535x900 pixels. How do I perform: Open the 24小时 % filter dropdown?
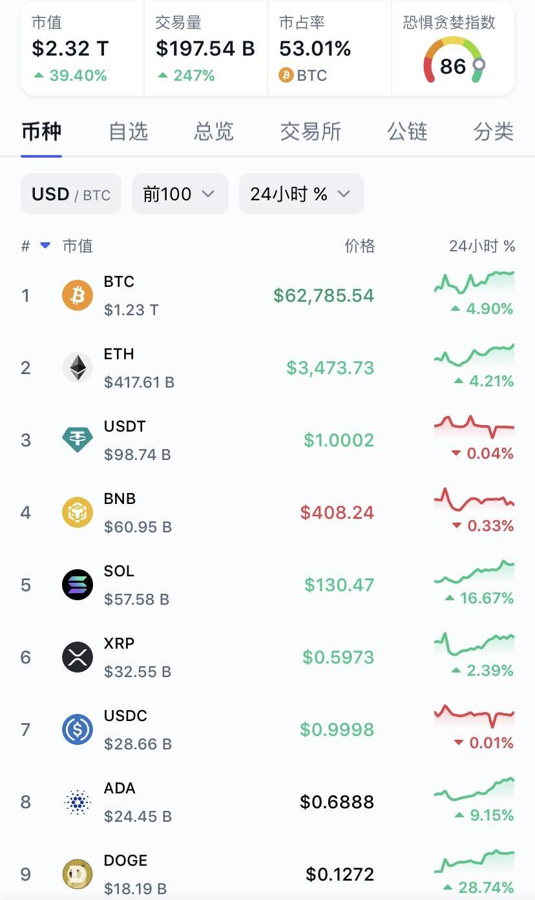301,194
